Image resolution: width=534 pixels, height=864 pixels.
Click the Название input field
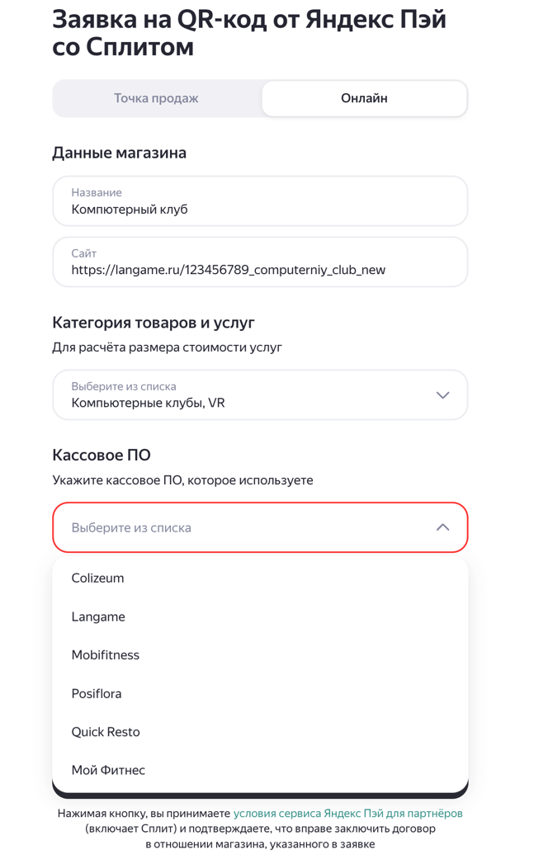coord(260,201)
